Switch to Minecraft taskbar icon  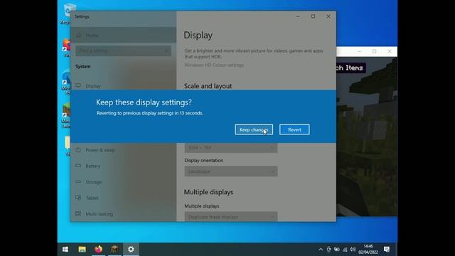pos(114,250)
